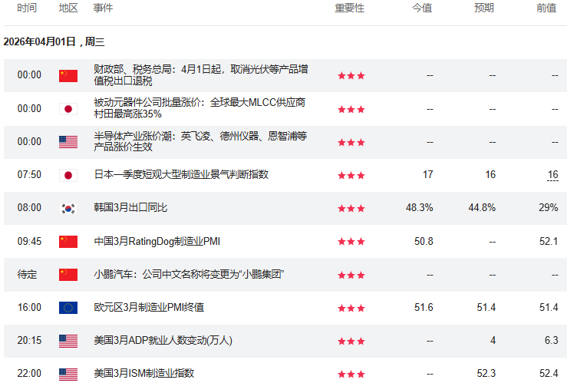The image size is (567, 383).
Task: Click importance stars for 半导体产业涨价潮 event
Action: pos(351,143)
